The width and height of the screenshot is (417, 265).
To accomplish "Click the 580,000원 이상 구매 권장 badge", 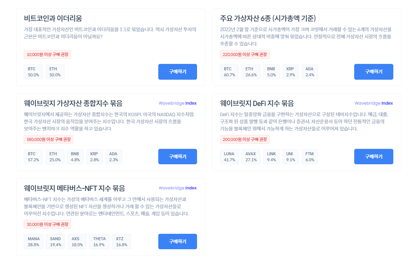I will click(49, 139).
